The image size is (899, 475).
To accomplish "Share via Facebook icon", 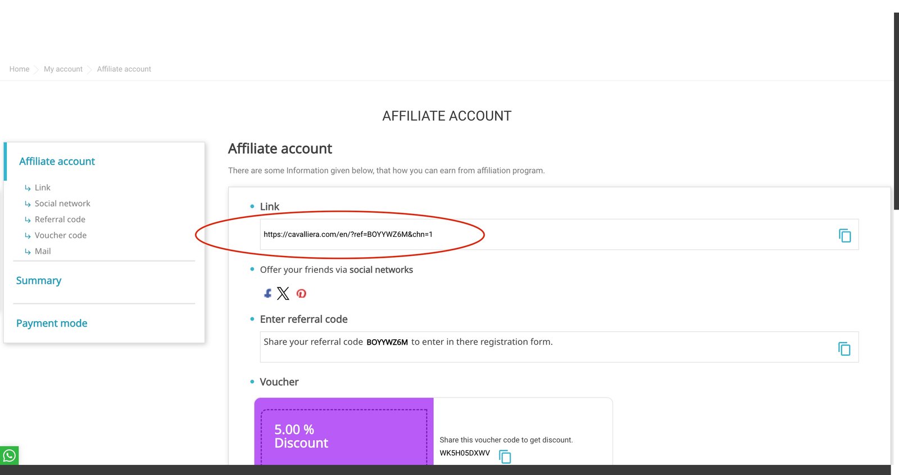I will point(268,293).
